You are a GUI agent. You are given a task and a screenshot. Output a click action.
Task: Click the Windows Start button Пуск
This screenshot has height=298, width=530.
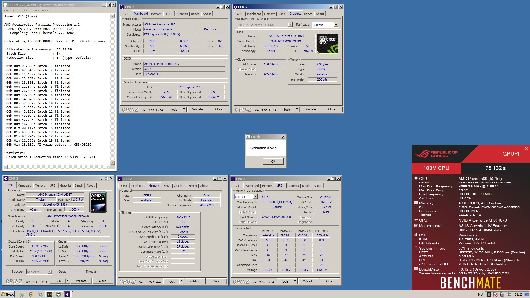(7, 294)
